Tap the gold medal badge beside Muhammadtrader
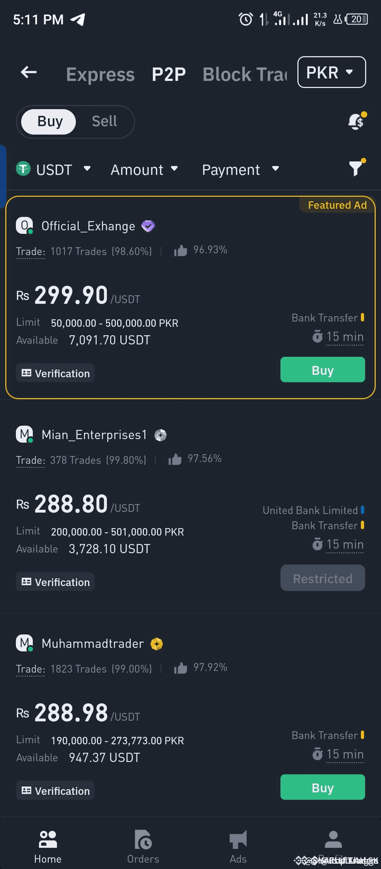 pos(157,643)
